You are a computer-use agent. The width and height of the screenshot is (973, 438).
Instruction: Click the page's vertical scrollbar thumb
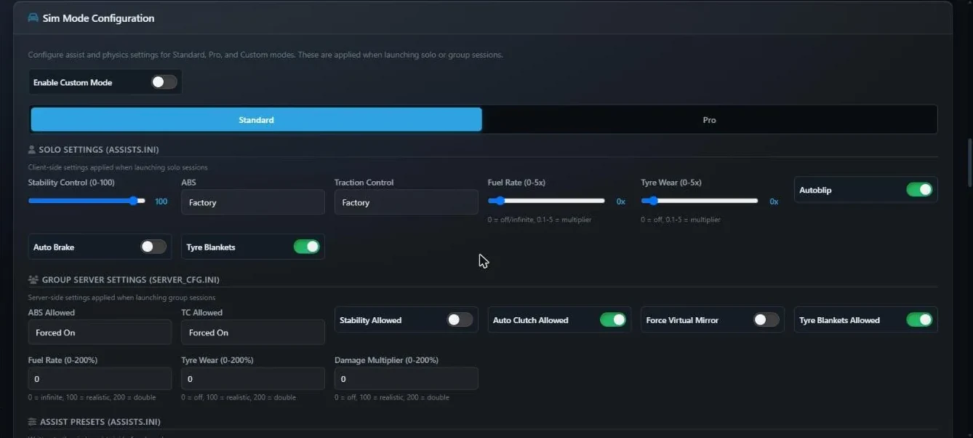click(x=969, y=162)
